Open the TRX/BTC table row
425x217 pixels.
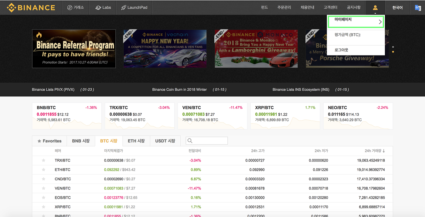pos(212,160)
